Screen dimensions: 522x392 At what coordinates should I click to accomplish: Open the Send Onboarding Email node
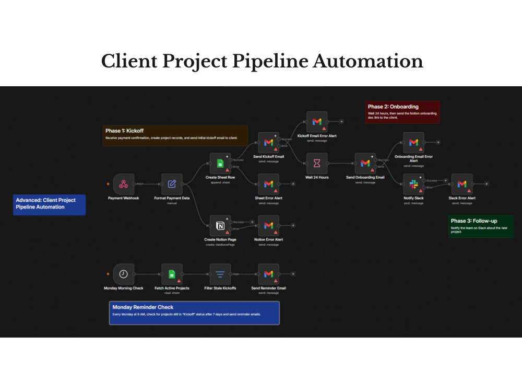coord(365,163)
